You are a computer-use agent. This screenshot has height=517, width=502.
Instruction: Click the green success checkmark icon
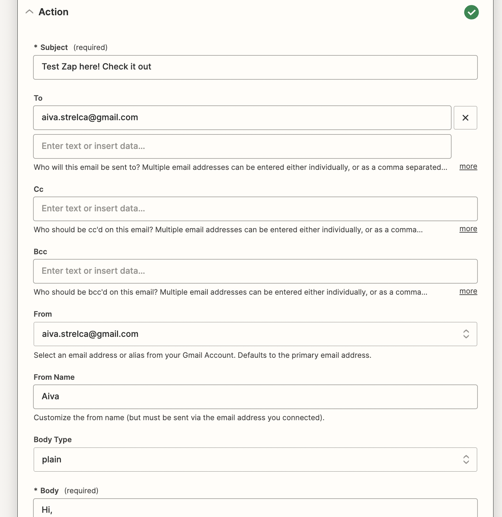click(472, 12)
